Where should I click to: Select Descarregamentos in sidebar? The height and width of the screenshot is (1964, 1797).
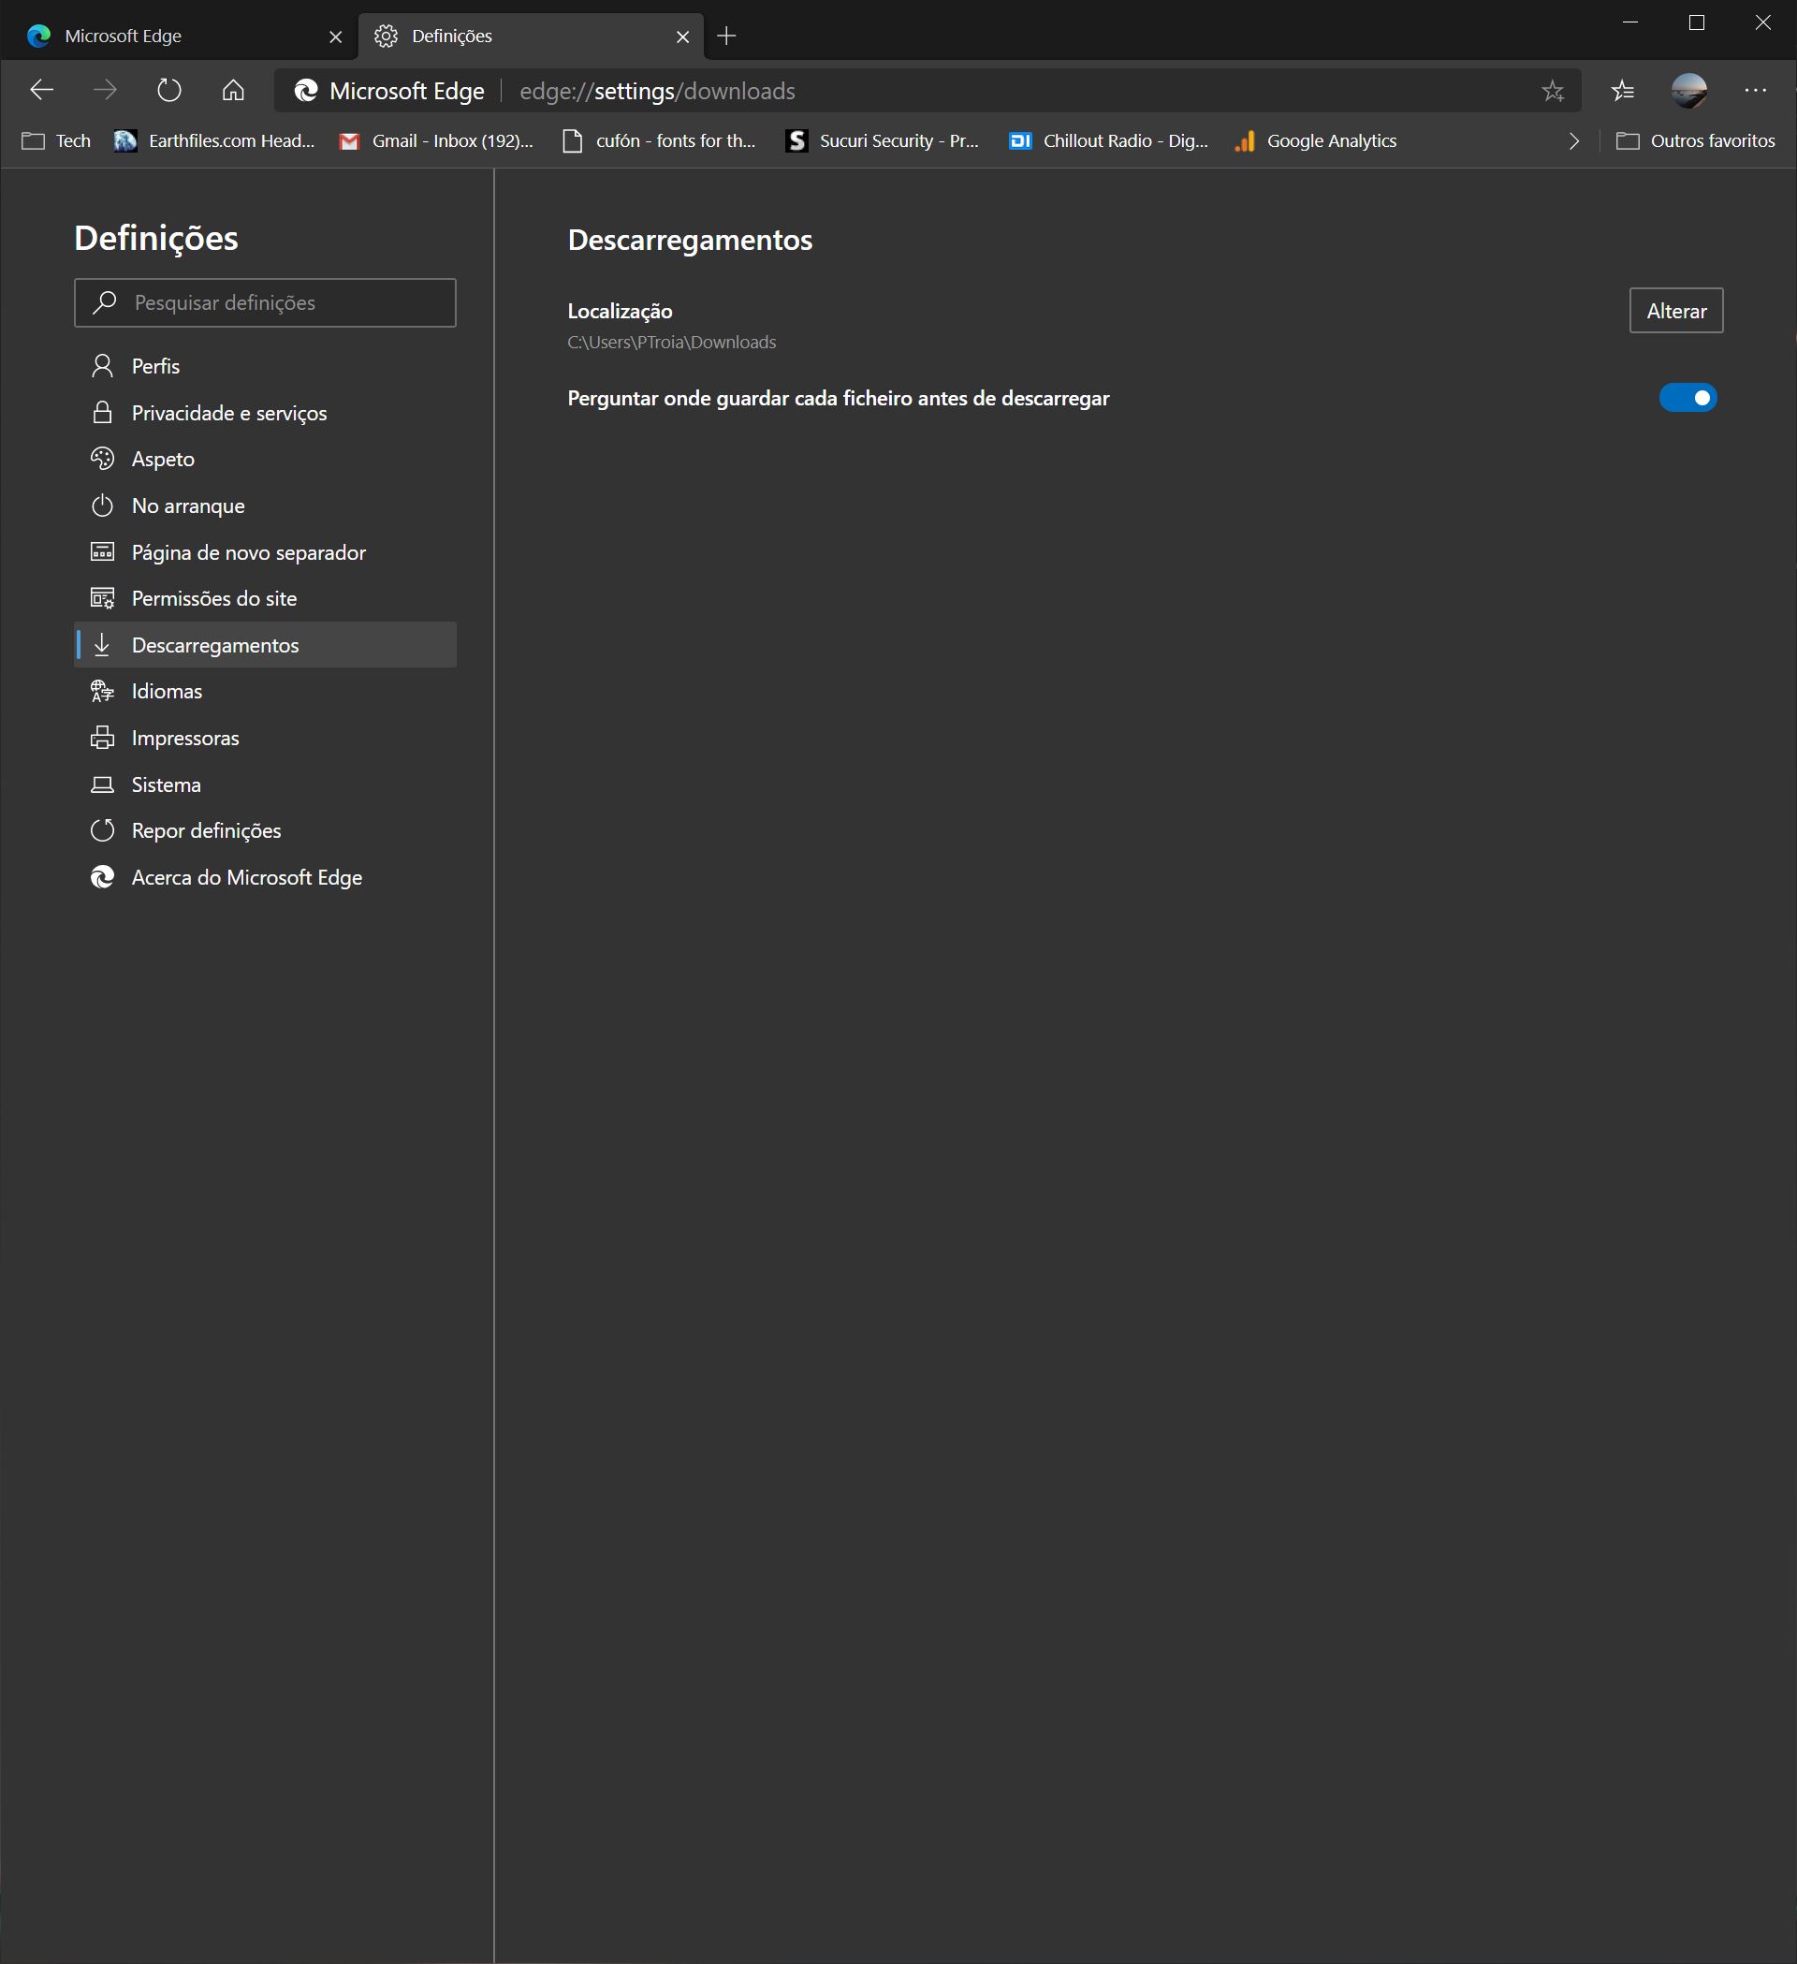coord(265,645)
